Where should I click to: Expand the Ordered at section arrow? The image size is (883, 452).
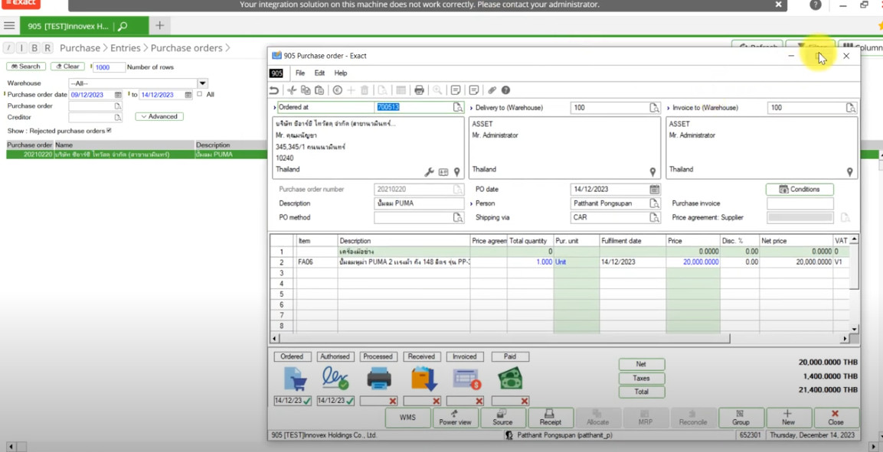[274, 108]
